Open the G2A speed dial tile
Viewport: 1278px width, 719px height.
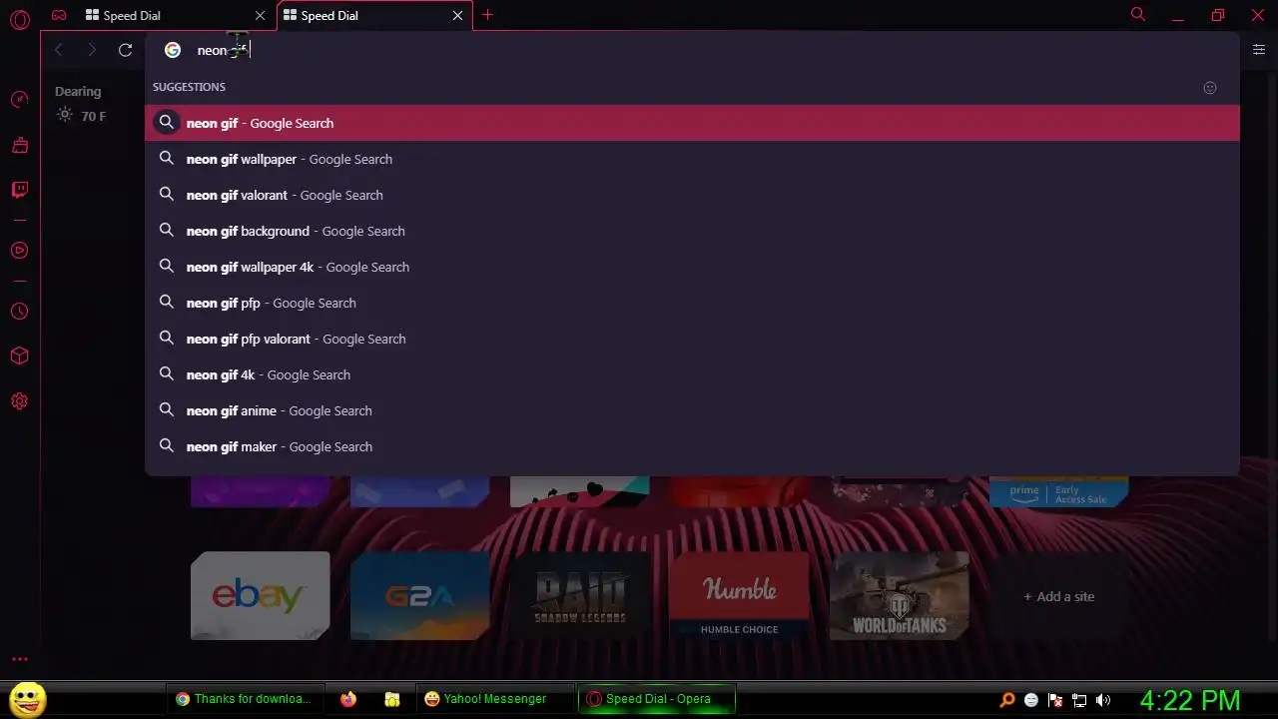coord(419,596)
